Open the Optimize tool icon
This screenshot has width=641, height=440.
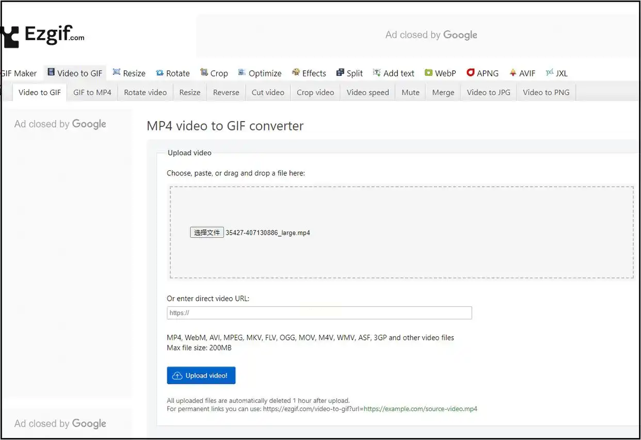tap(242, 73)
